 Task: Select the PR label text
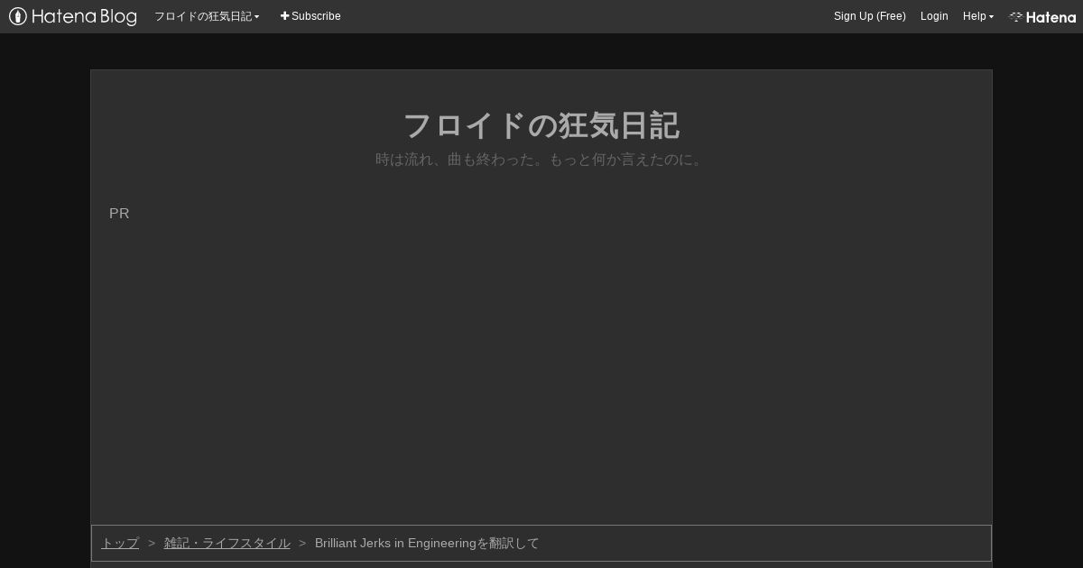(x=119, y=214)
